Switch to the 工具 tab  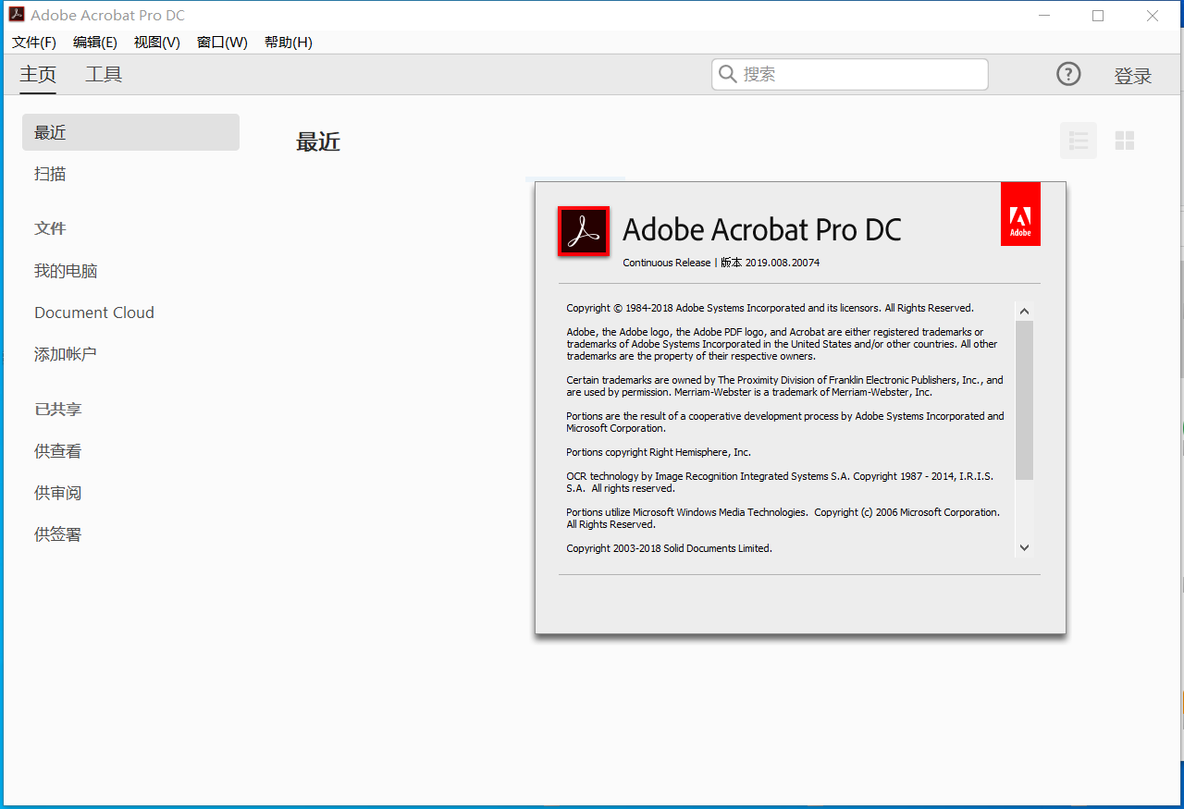click(104, 75)
